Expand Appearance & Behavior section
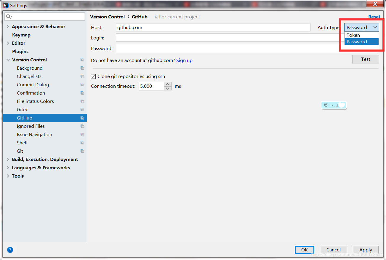 pyautogui.click(x=8, y=27)
